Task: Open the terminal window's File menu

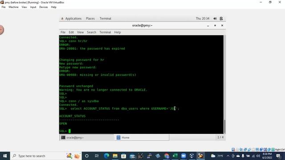Action: [x=63, y=32]
